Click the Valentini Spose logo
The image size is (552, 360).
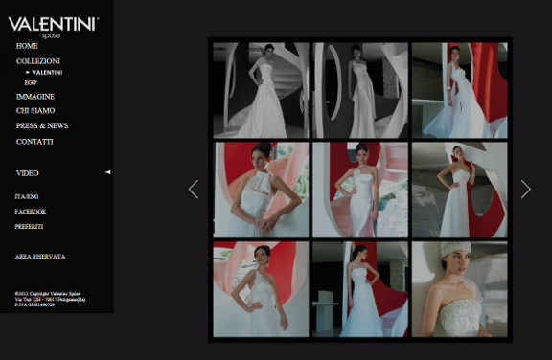tap(54, 28)
